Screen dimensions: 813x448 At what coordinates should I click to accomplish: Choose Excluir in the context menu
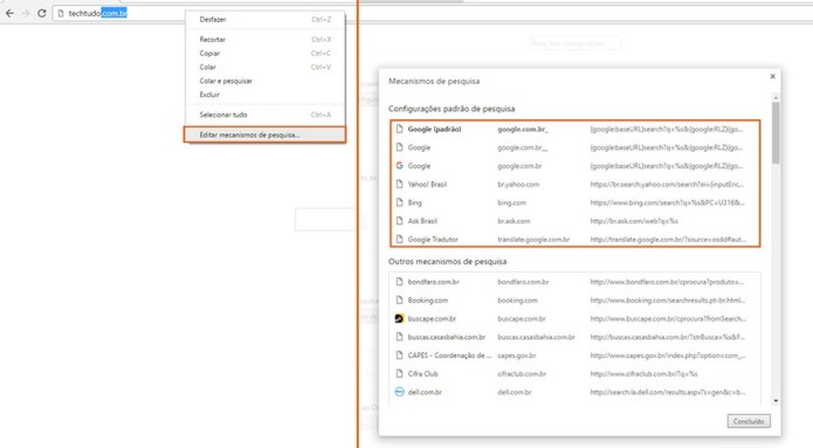(264, 95)
